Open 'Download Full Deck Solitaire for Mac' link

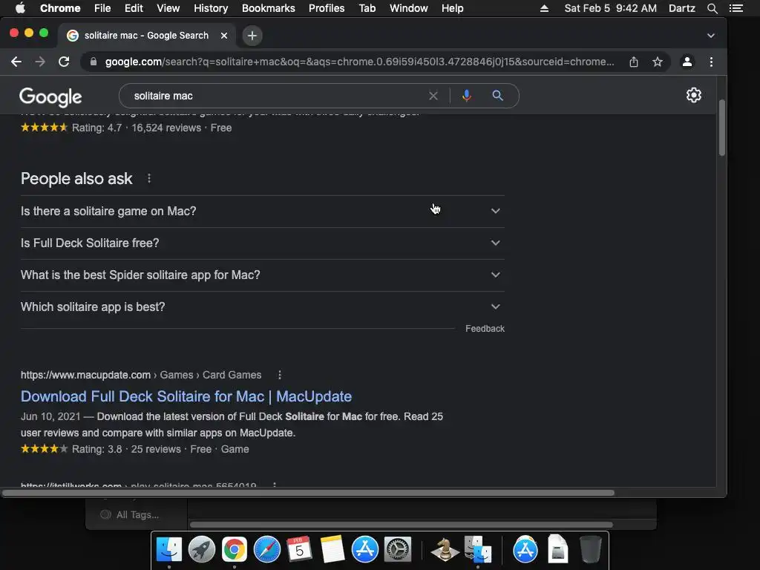coord(186,396)
